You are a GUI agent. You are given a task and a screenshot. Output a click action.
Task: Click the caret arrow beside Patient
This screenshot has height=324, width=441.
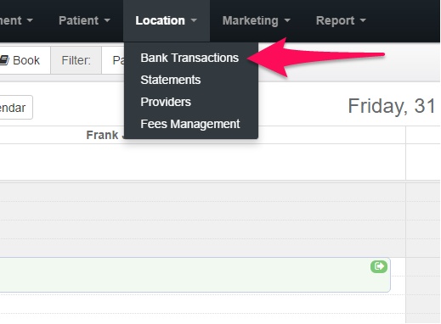[x=107, y=20]
